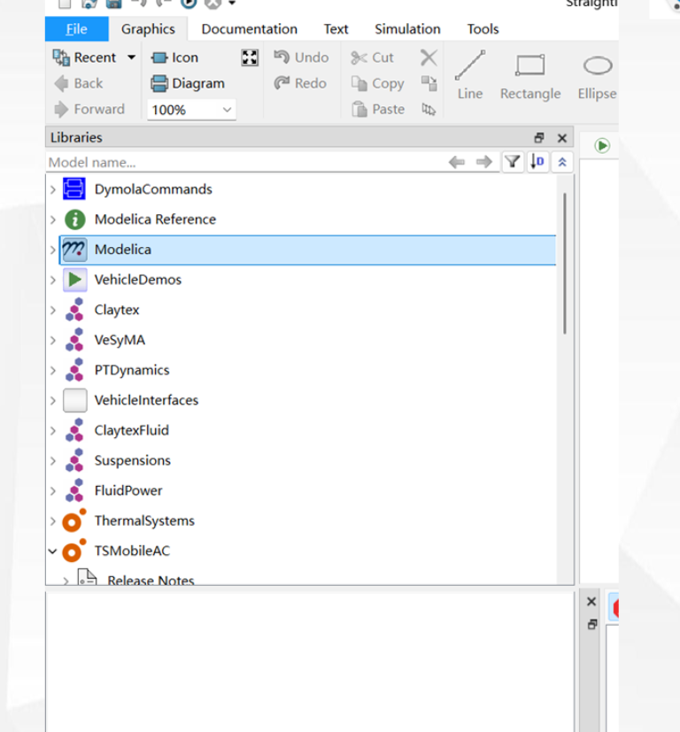This screenshot has height=732, width=680.
Task: Collapse all with the double-chevron icon
Action: tap(563, 162)
